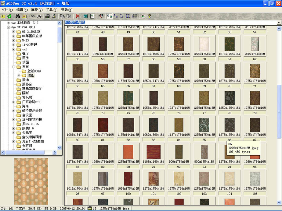Click status bar text 1275x1754x16M jpeg

pyautogui.click(x=114, y=209)
